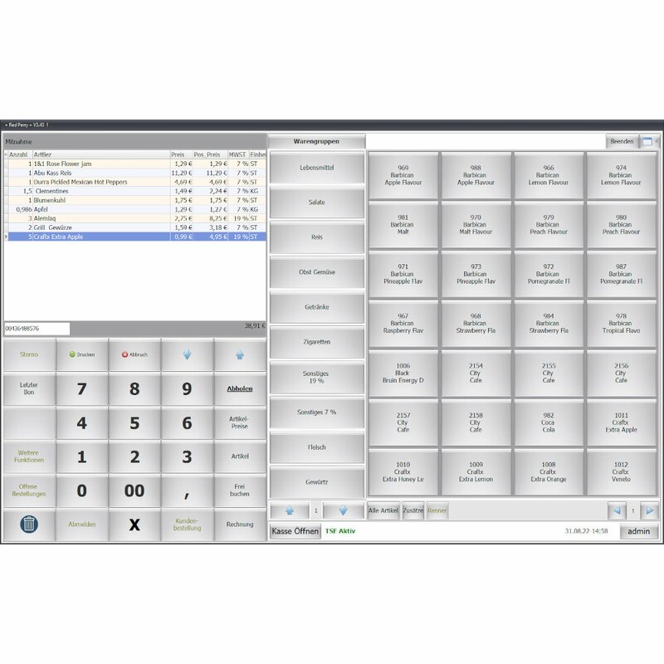The image size is (664, 664).
Task: Tap the 00 key
Action: coord(134,491)
